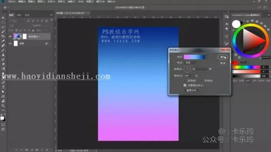Hide the gradient fill layer eye icon
The height and width of the screenshot is (152, 271).
(10, 37)
